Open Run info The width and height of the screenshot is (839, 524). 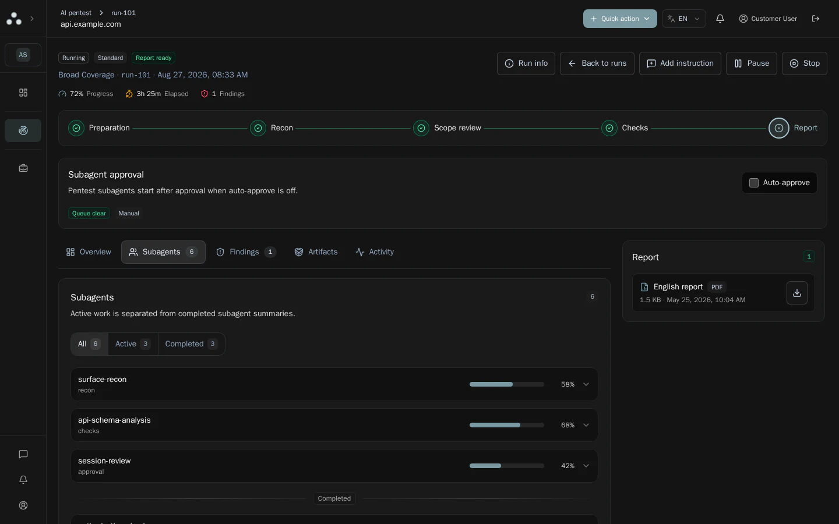[x=526, y=63]
